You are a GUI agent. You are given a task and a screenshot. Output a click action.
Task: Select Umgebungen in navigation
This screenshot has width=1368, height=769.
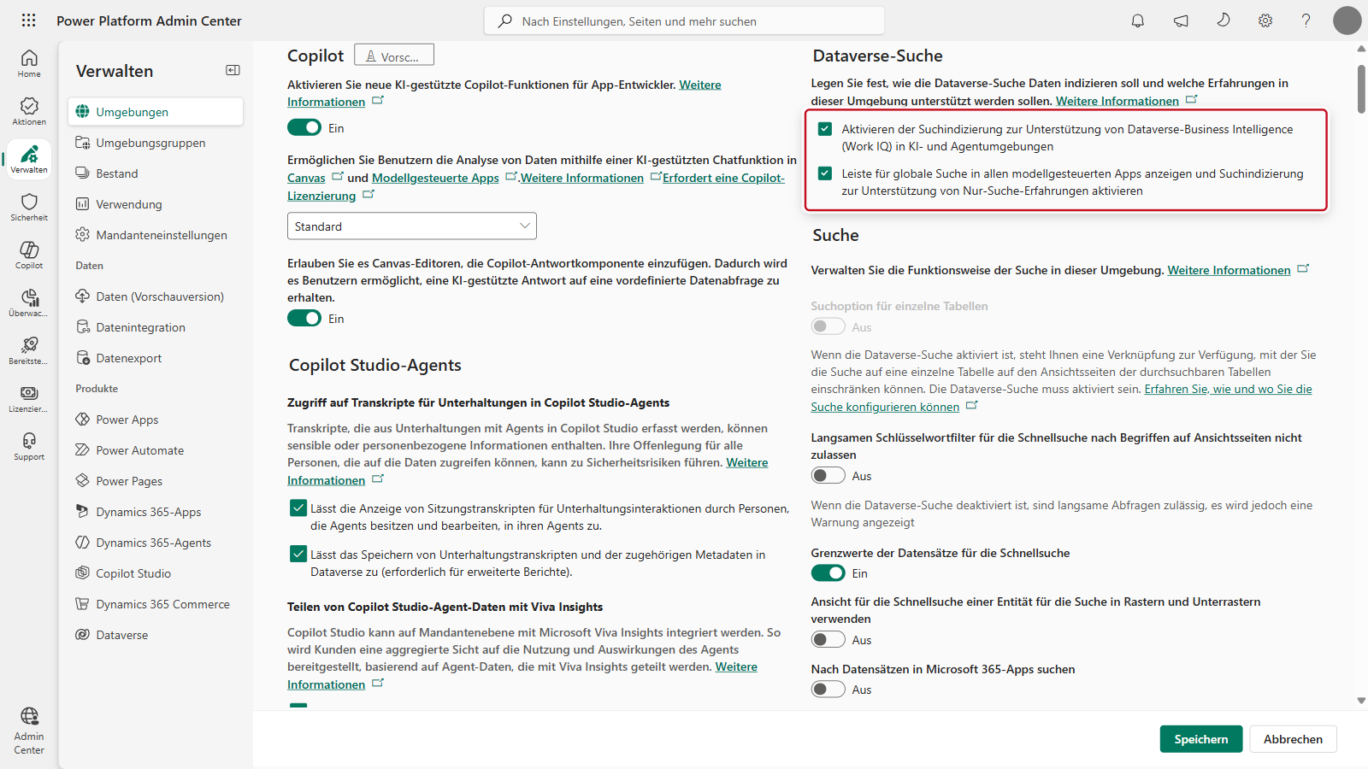[x=156, y=111]
